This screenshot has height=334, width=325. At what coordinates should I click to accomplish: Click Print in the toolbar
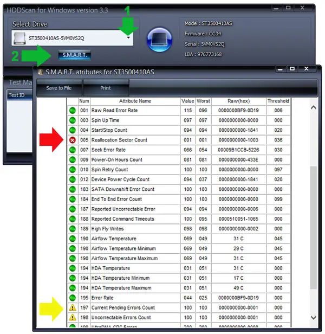click(106, 88)
